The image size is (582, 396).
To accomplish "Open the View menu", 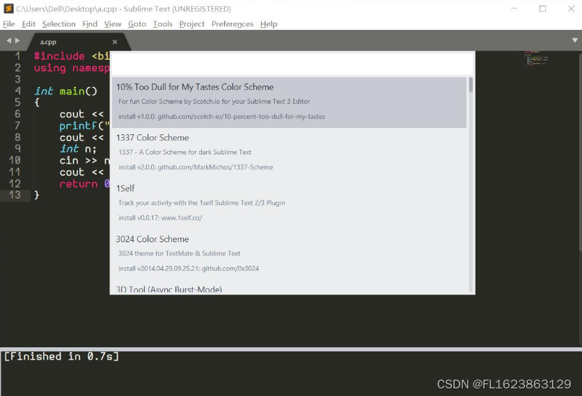I will pyautogui.click(x=113, y=24).
